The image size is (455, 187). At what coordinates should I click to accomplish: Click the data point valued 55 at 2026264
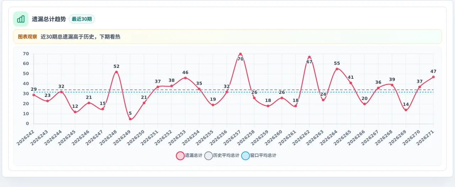[337, 69]
